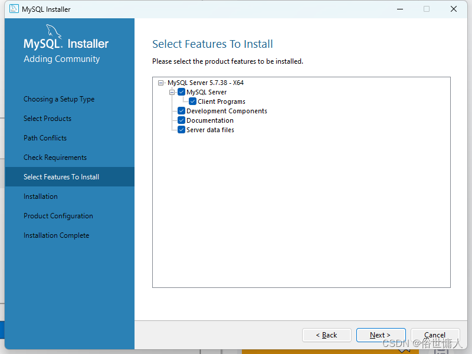This screenshot has height=354, width=472.
Task: Jump to the Installation step
Action: coord(41,196)
